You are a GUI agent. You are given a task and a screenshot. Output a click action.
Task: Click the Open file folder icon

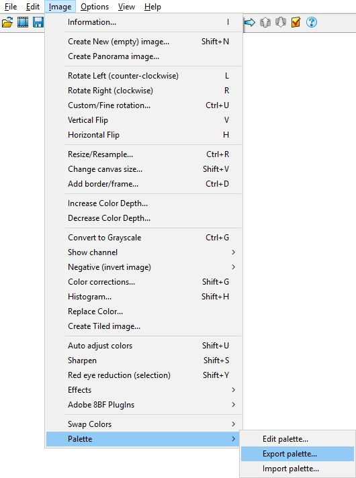[x=7, y=22]
